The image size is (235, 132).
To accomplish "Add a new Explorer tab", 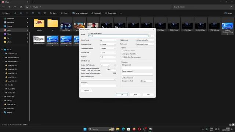I will tap(33, 2).
